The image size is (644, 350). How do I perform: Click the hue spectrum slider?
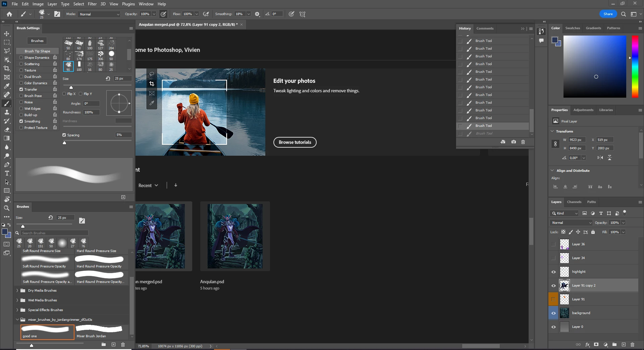click(635, 66)
